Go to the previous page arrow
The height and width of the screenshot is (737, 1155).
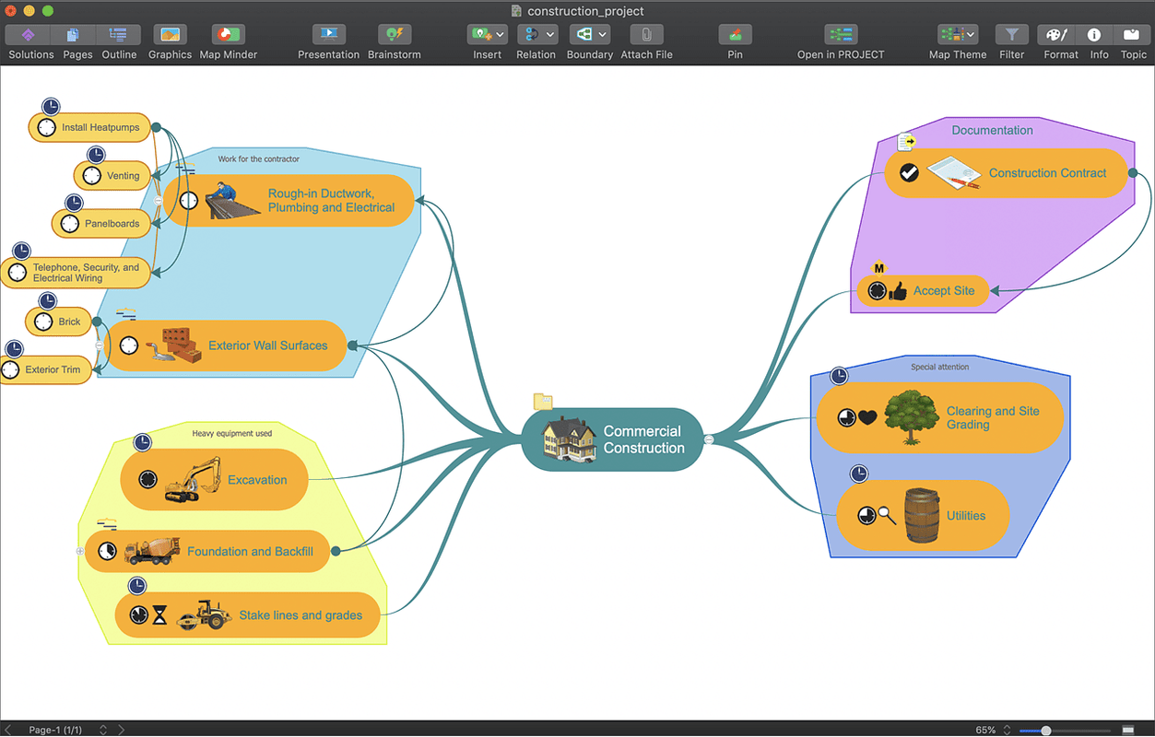coord(8,730)
